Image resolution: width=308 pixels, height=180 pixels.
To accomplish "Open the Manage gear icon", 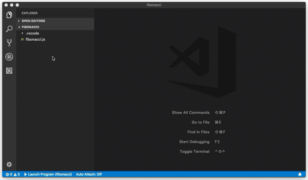I will coord(9,164).
